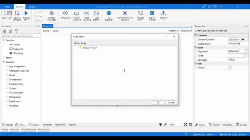Expand the Computer Vision node

point(7,71)
